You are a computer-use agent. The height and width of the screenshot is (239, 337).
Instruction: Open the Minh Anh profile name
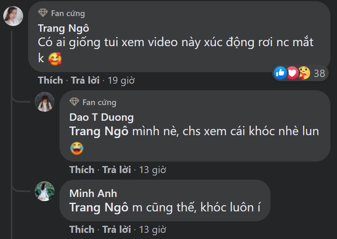[93, 193]
